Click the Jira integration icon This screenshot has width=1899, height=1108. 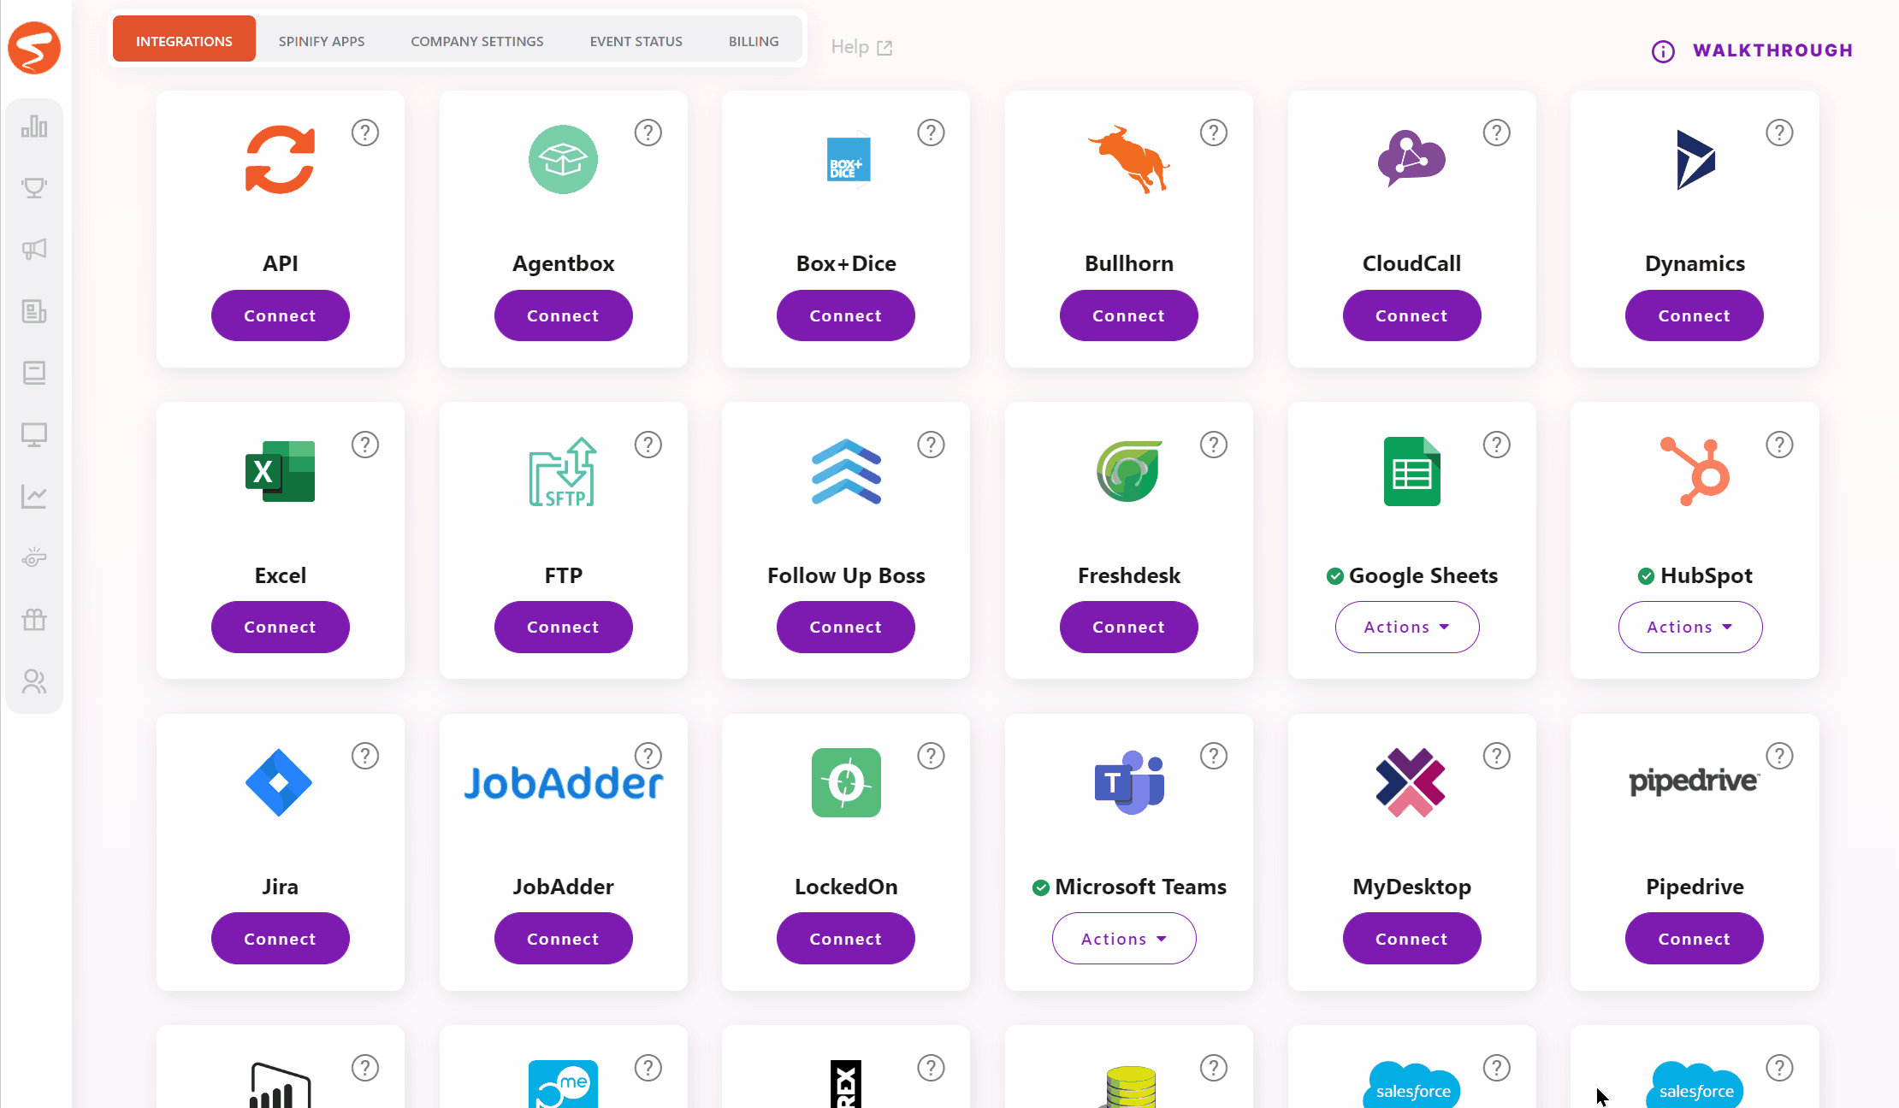(x=279, y=782)
